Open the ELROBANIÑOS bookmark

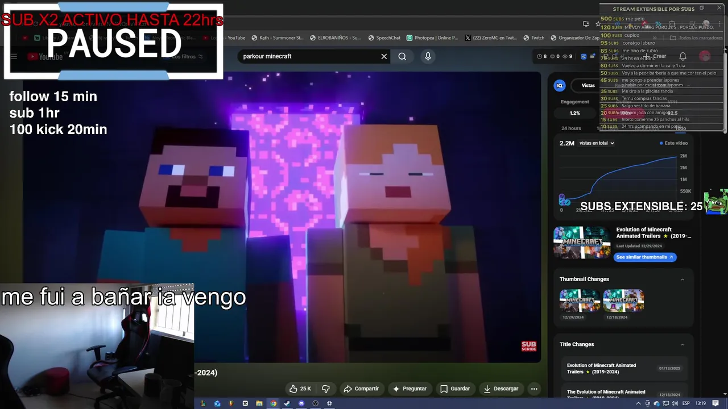[x=336, y=38]
